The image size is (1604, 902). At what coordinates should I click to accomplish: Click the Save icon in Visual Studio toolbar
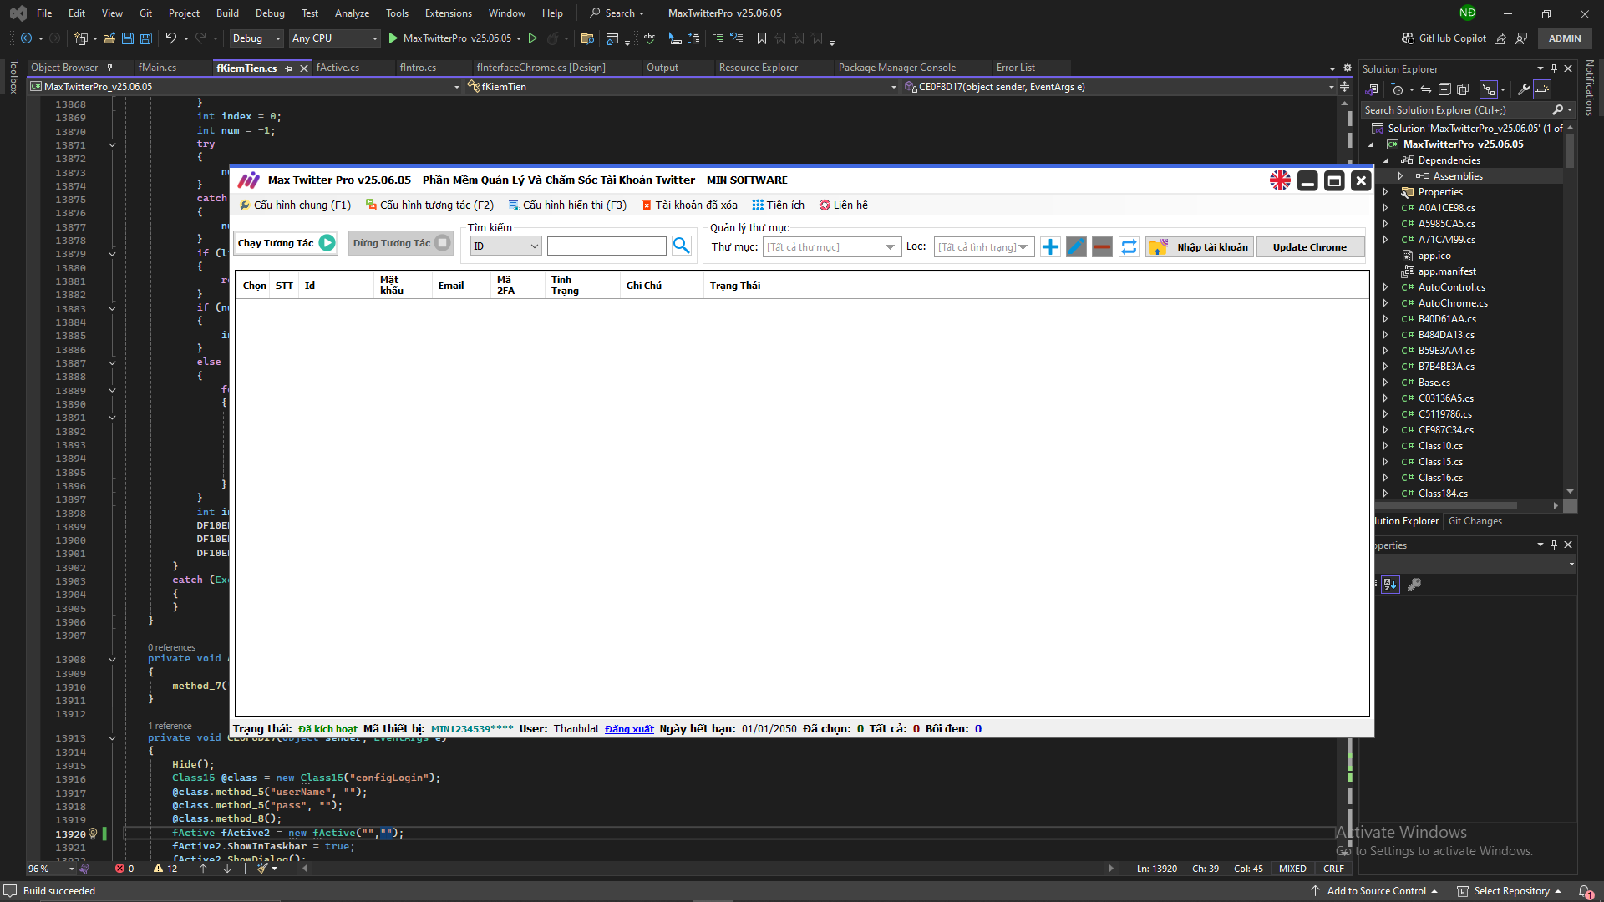tap(128, 38)
